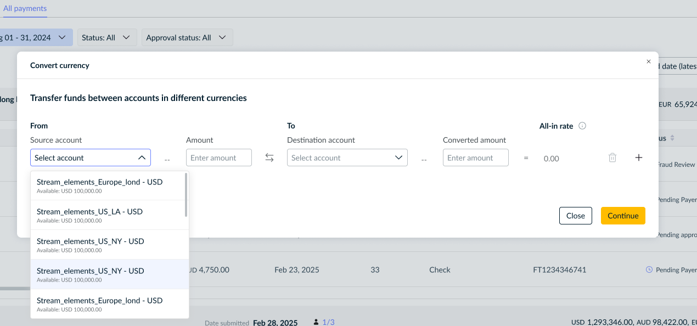Viewport: 697px width, 326px height.
Task: Click the Feb 23, 2025 date cell
Action: coord(297,270)
